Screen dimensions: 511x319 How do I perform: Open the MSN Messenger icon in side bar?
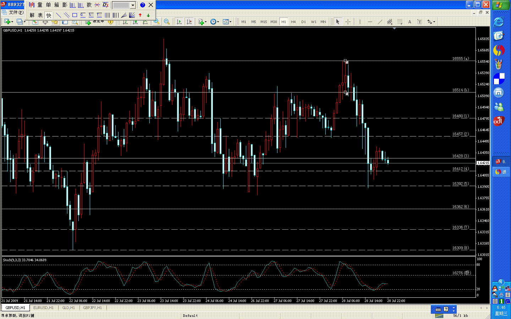pos(499,107)
